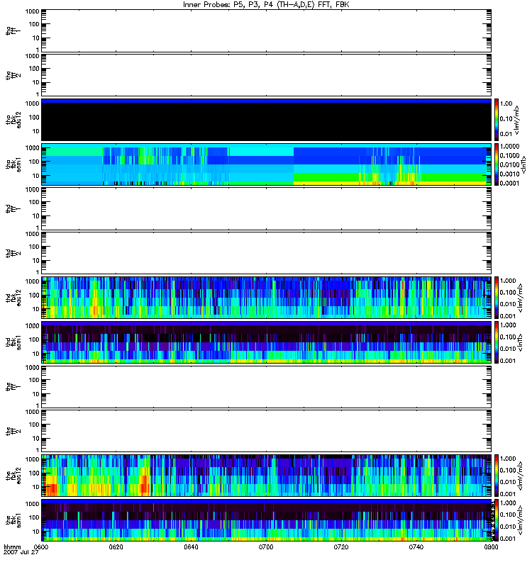The height and width of the screenshot is (567, 532).
Task: Select the tha fbk scm1 color bar
Action: coord(497,164)
